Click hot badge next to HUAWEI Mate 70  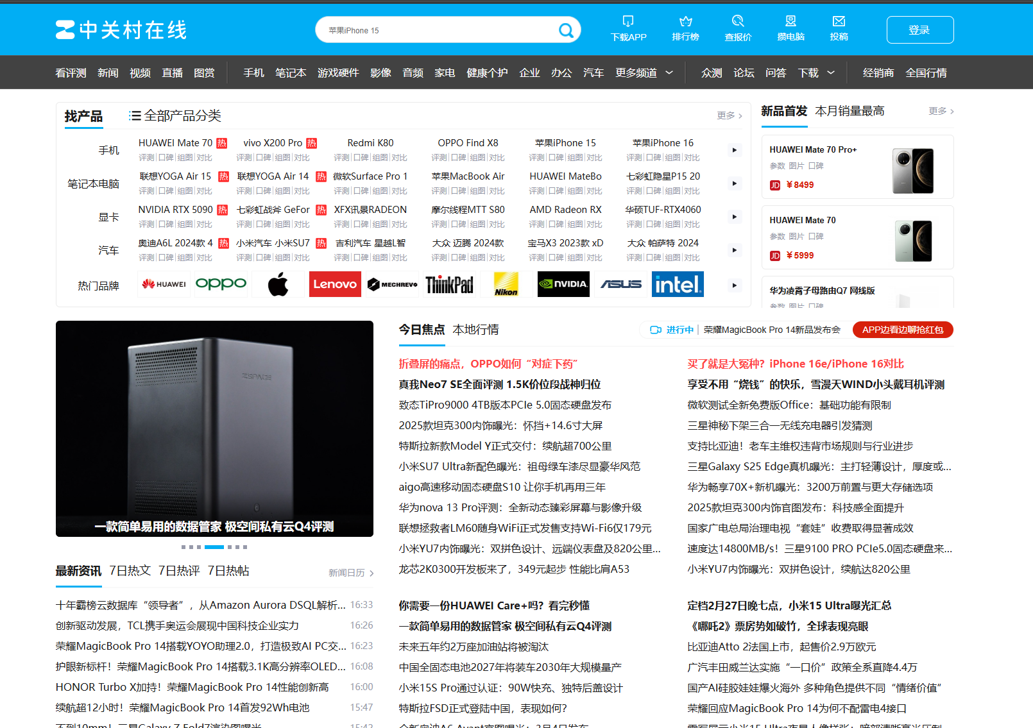[x=221, y=143]
